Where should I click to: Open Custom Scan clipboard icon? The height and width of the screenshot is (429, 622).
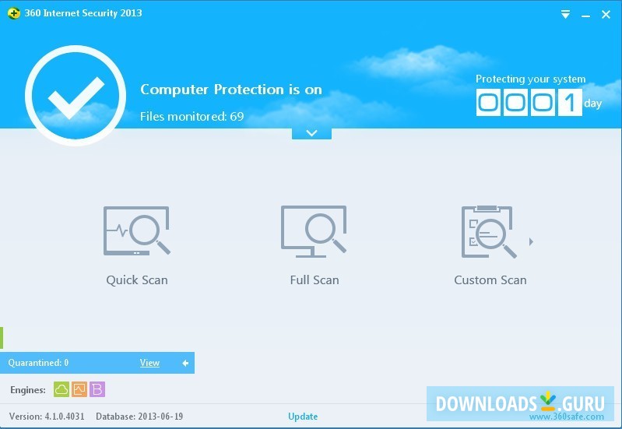coord(489,232)
